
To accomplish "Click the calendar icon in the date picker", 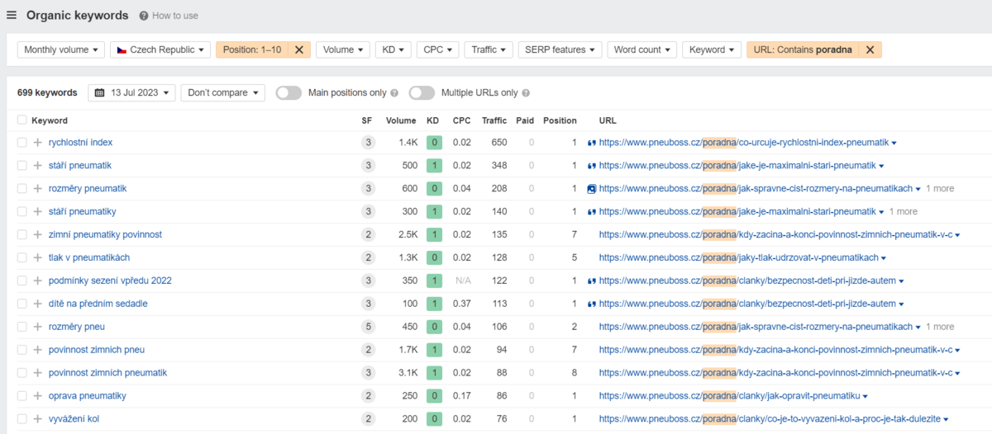I will click(100, 93).
